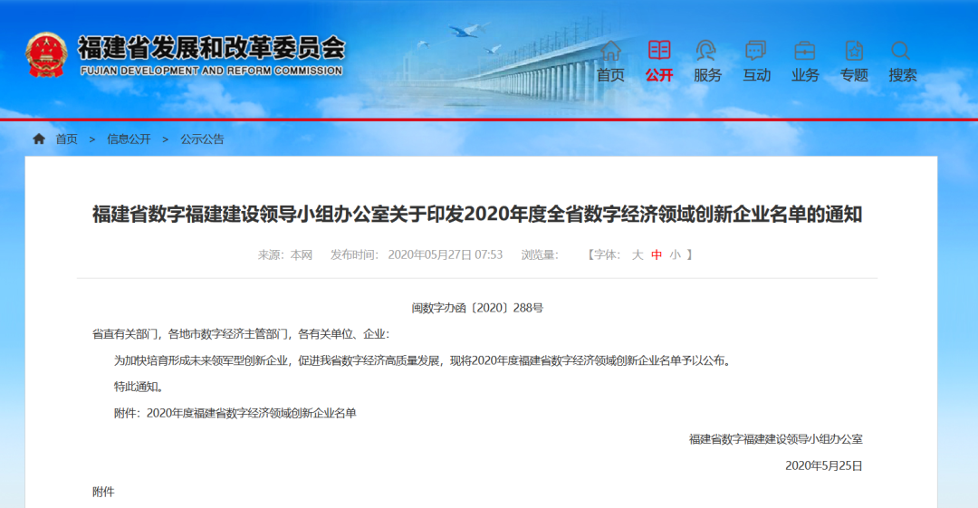Open 公示公告 breadcrumb link

click(202, 139)
